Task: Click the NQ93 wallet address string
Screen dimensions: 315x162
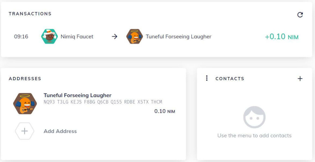Action: click(x=103, y=102)
